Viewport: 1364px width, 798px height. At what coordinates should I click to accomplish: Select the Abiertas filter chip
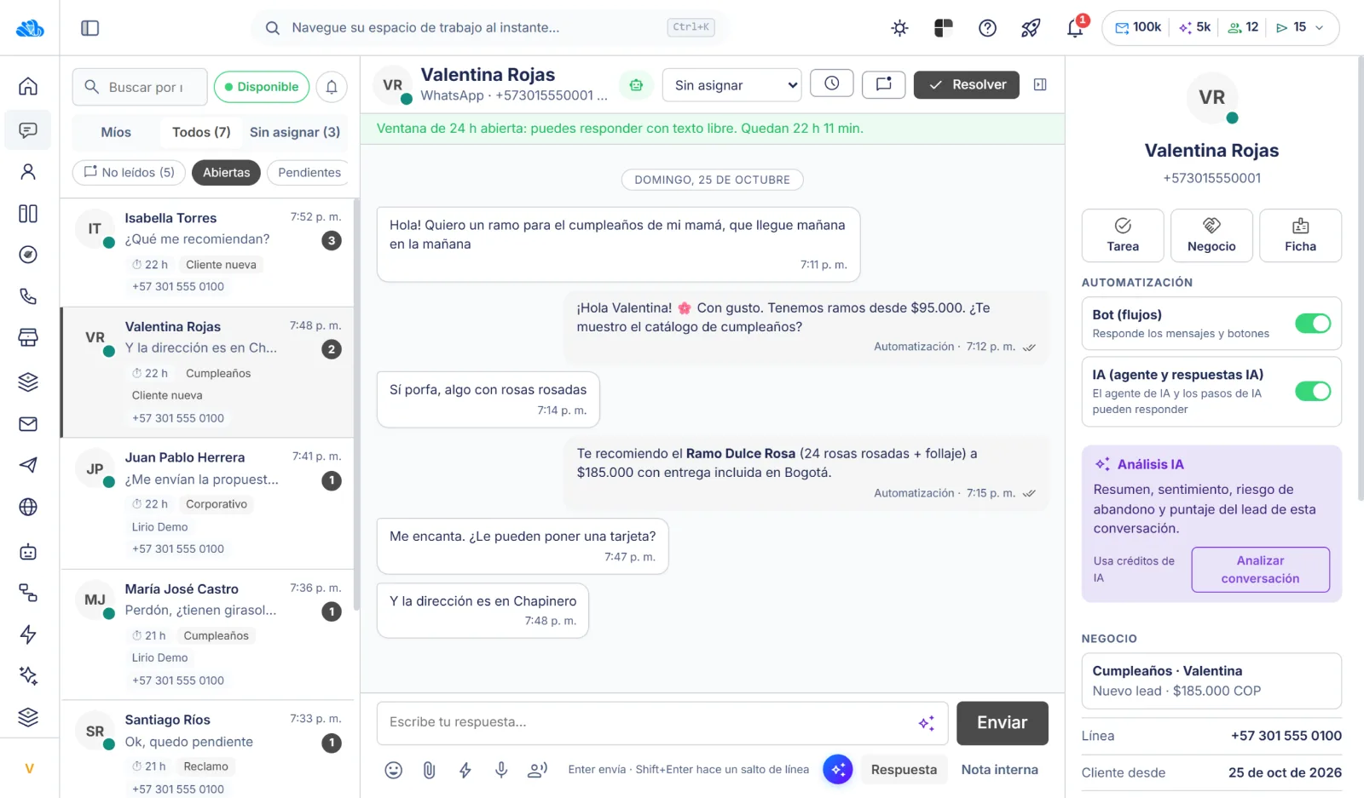point(227,172)
